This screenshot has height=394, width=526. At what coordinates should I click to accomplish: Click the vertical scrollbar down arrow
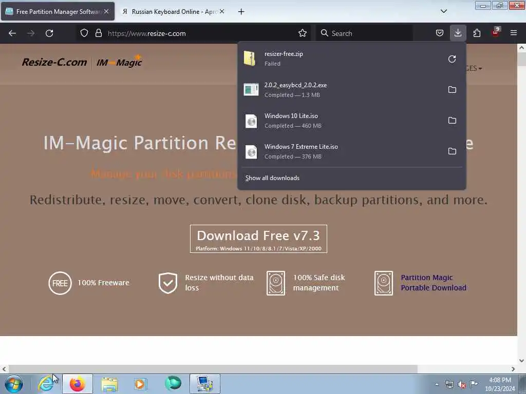pyautogui.click(x=522, y=361)
